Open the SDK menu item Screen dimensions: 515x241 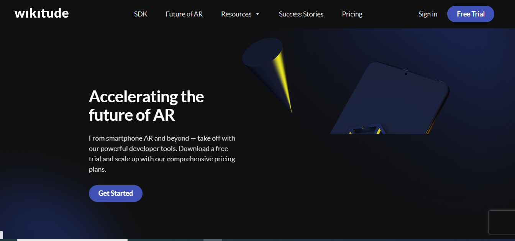(x=141, y=14)
